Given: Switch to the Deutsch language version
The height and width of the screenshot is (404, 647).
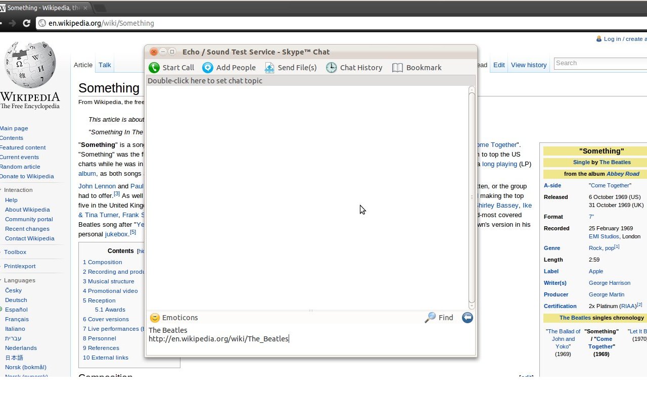Looking at the screenshot, I should click(x=16, y=300).
